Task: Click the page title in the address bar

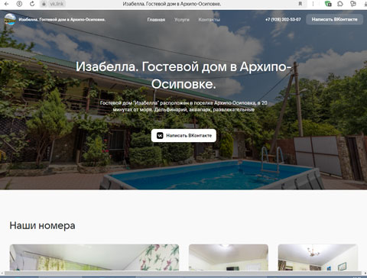Action: tap(172, 4)
